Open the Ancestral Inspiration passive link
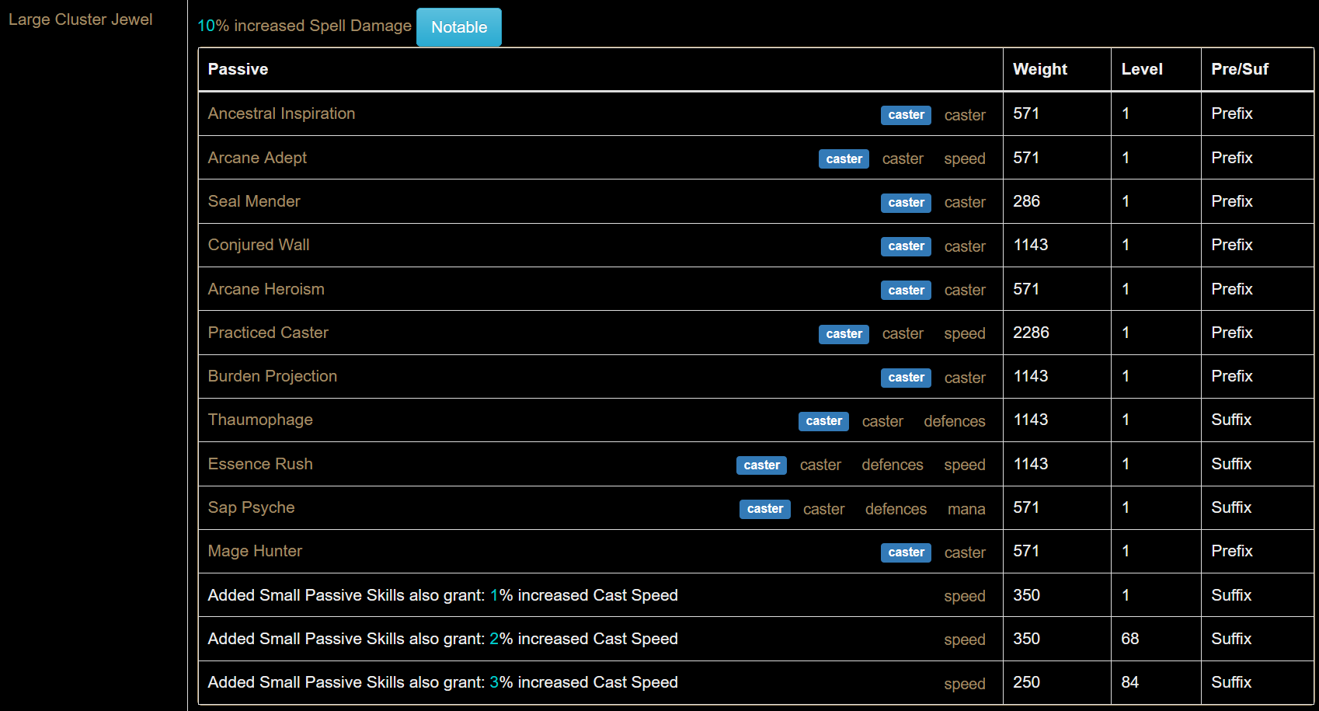The height and width of the screenshot is (711, 1319). coord(281,113)
